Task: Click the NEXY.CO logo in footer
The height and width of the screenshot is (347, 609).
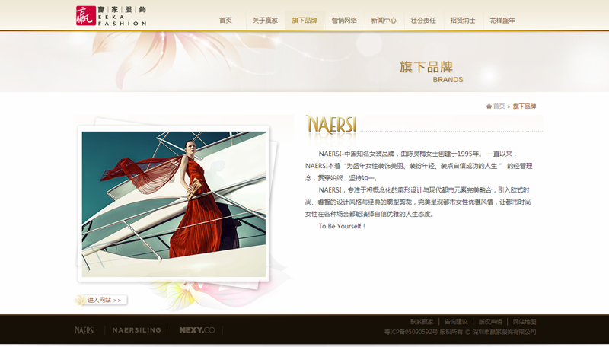Action: coord(197,330)
